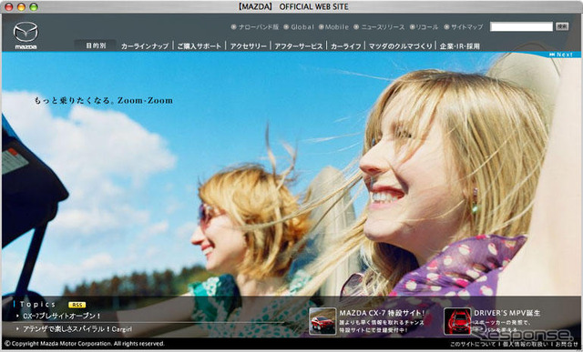Viewport: 583px width, 352px height.
Task: Open the ご購入サポート menu
Action: point(199,46)
